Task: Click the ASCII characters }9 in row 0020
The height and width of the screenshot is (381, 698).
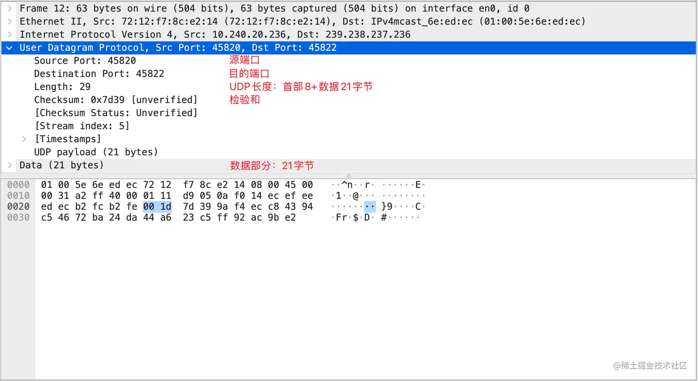Action: tap(387, 206)
